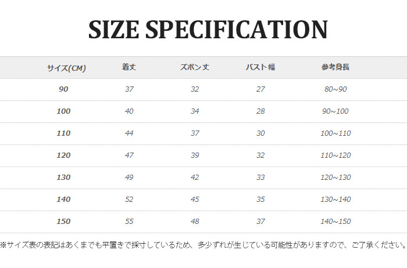Click size 100 in the サイズ column

tap(63, 111)
